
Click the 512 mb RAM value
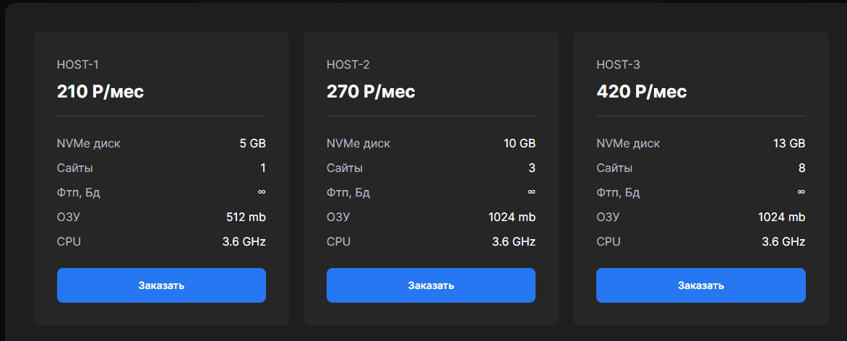click(x=246, y=217)
